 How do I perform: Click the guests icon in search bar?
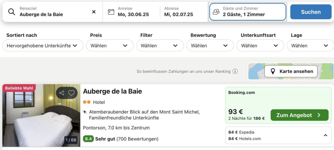coord(216,12)
